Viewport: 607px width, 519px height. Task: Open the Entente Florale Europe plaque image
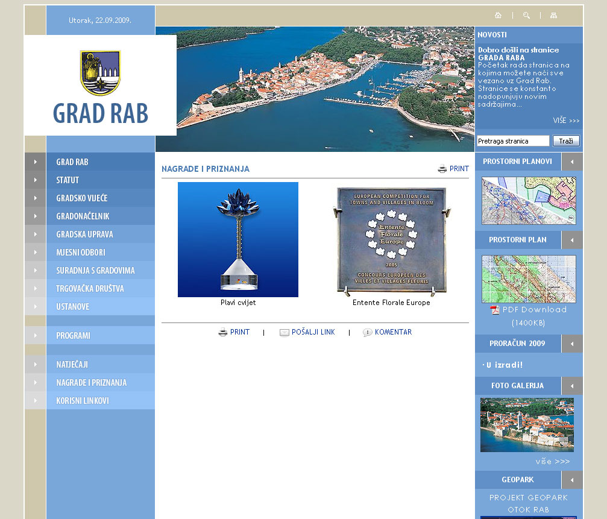[x=391, y=242]
